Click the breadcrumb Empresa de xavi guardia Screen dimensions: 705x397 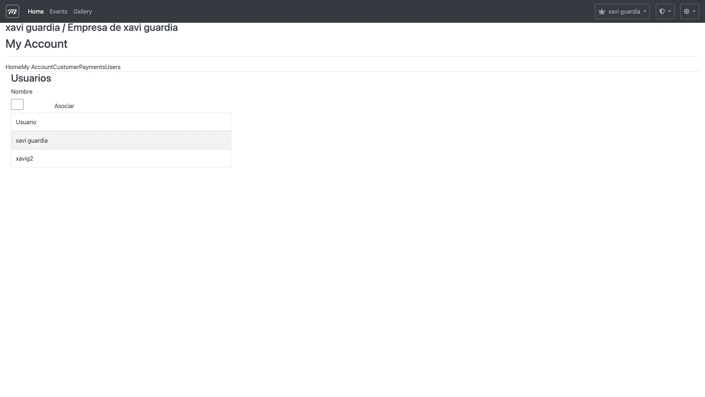pyautogui.click(x=123, y=27)
